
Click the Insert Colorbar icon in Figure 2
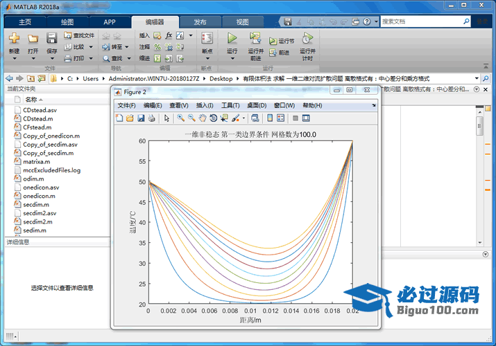coord(270,118)
